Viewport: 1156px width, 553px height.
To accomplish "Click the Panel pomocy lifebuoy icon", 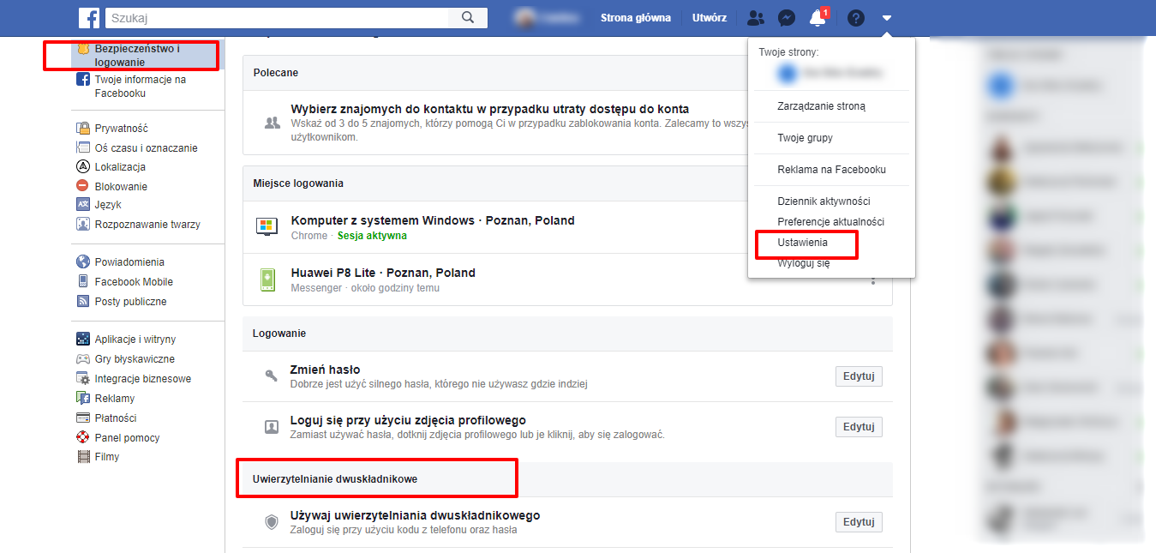I will coord(83,437).
